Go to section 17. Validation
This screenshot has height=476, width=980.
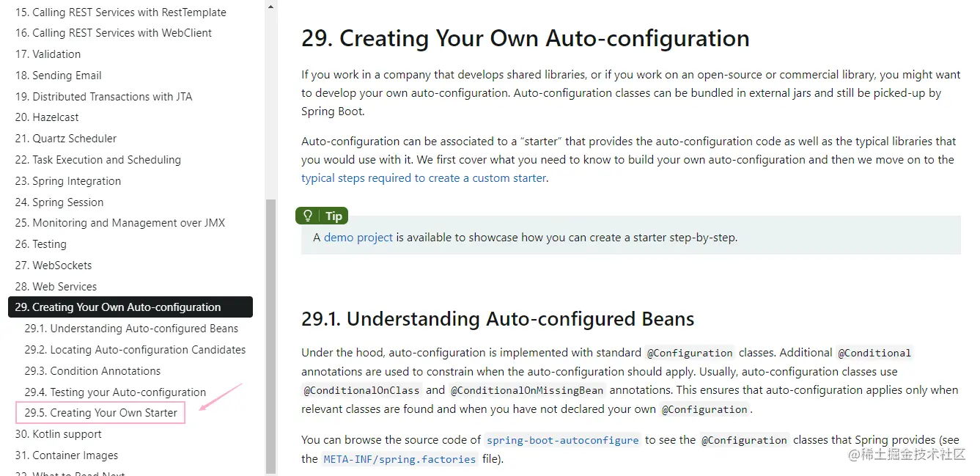click(x=48, y=54)
